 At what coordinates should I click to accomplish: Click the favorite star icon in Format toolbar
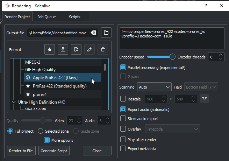(x=50, y=49)
